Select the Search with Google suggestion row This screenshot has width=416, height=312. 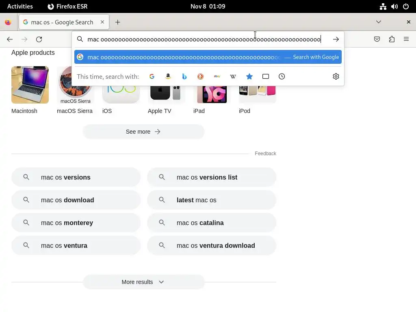click(x=208, y=57)
